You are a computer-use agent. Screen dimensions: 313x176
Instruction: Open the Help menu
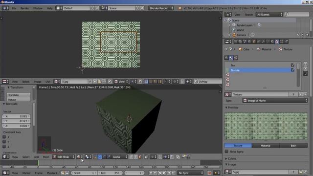pyautogui.click(x=49, y=8)
